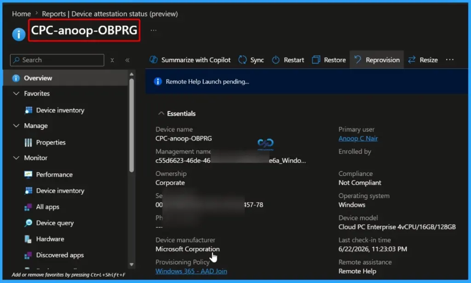
Task: Click the Overview info icon in sidebar
Action: pyautogui.click(x=16, y=78)
